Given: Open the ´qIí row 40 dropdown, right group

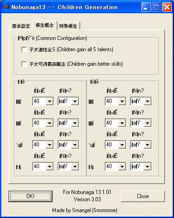Looking at the screenshot, I should [116, 145].
